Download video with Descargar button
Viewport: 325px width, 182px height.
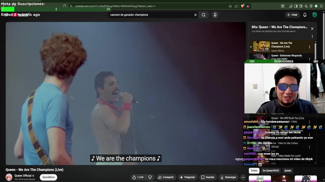tap(228, 177)
